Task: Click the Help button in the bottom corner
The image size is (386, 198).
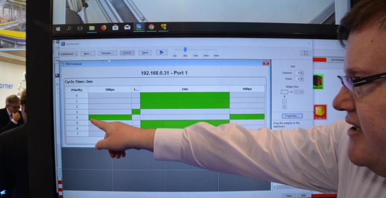Action: click(x=303, y=196)
